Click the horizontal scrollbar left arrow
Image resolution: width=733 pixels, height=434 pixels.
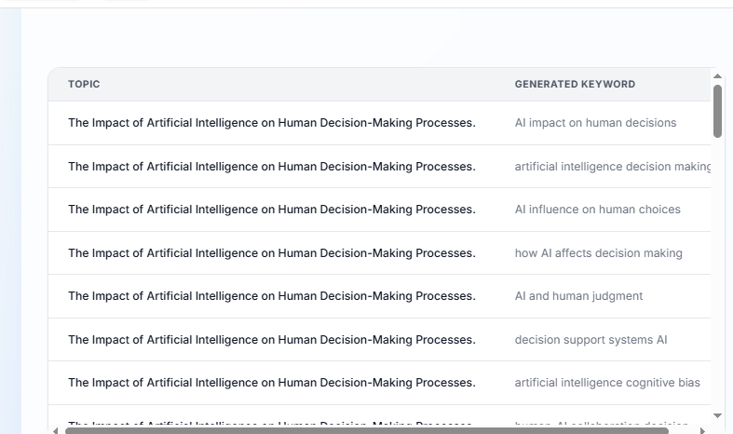pos(55,430)
